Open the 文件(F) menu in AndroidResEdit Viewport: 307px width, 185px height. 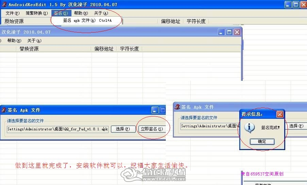point(13,13)
